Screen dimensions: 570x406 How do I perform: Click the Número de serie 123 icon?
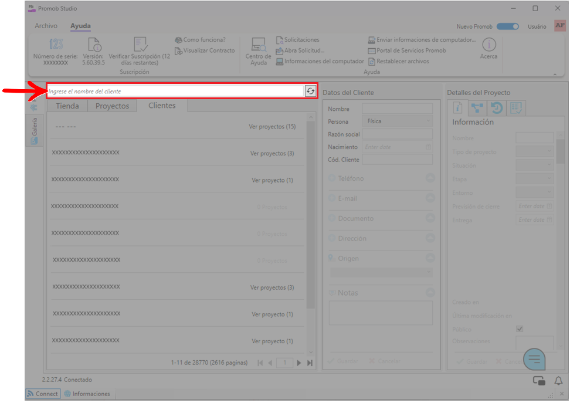(x=56, y=44)
